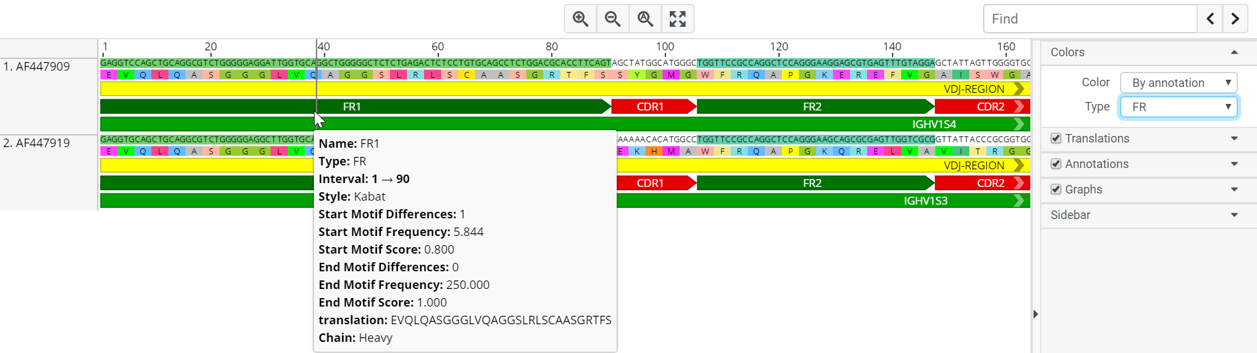This screenshot has height=353, width=1257.
Task: Click the Sidebar section title
Action: click(1070, 215)
